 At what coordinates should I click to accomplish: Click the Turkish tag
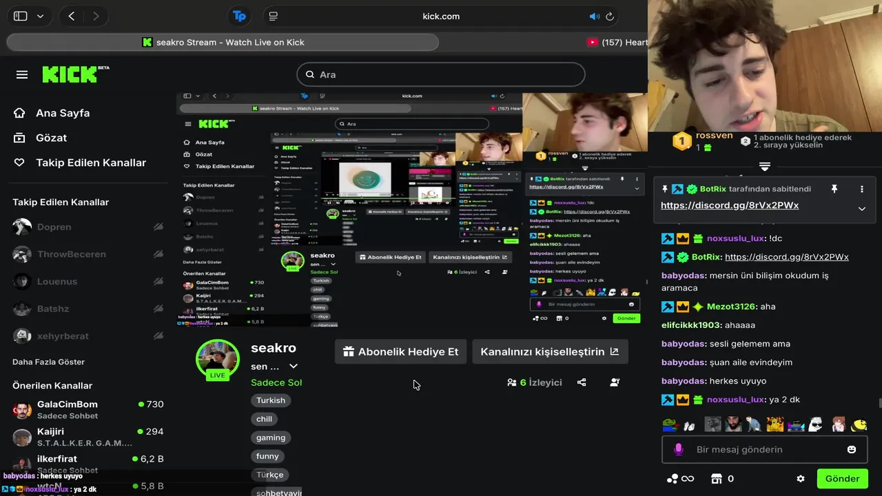coord(271,400)
